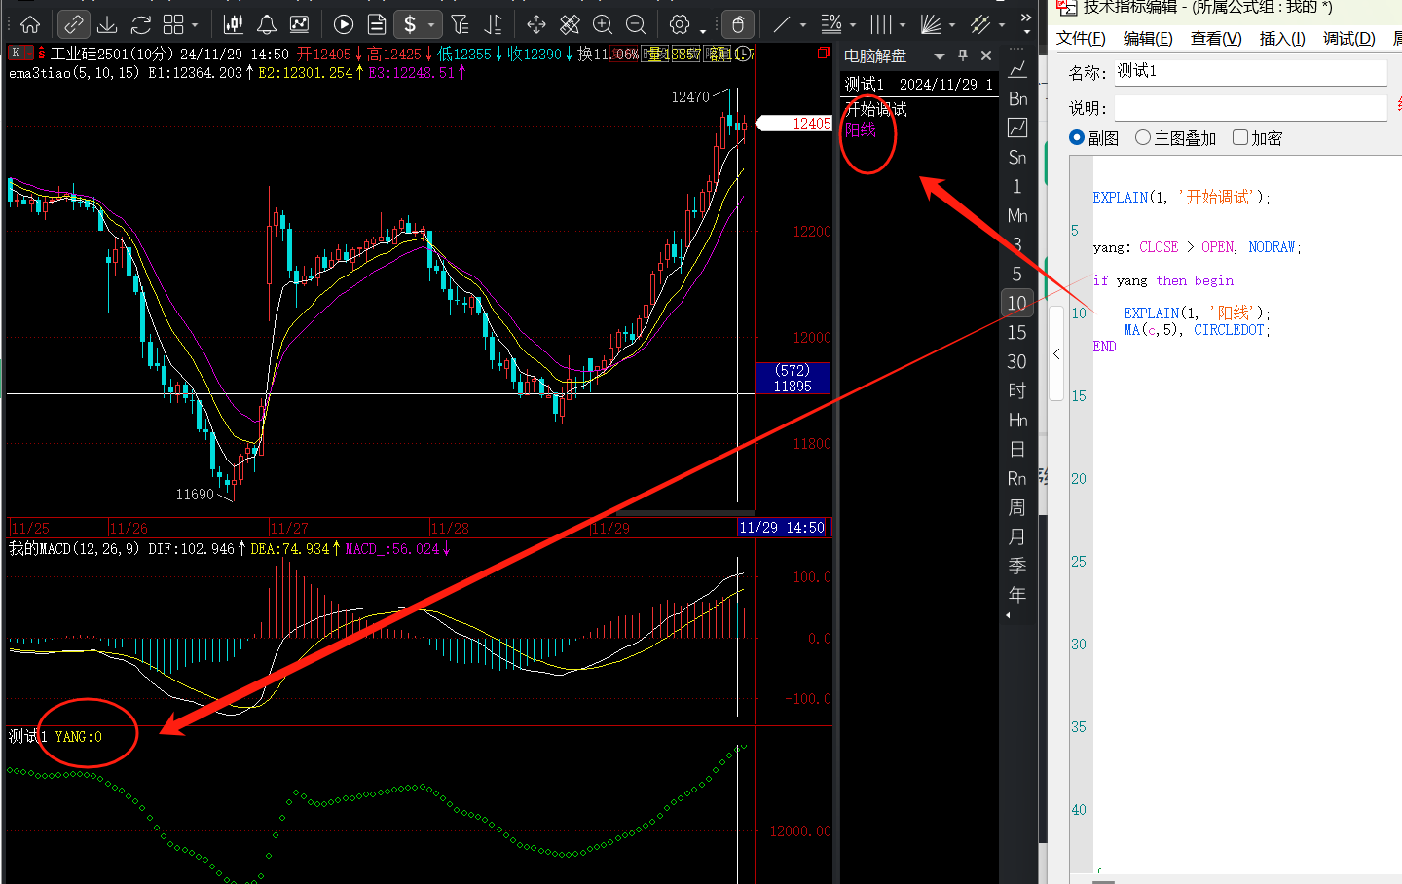Switch to the 1 minute period
1402x884 pixels.
1017,186
